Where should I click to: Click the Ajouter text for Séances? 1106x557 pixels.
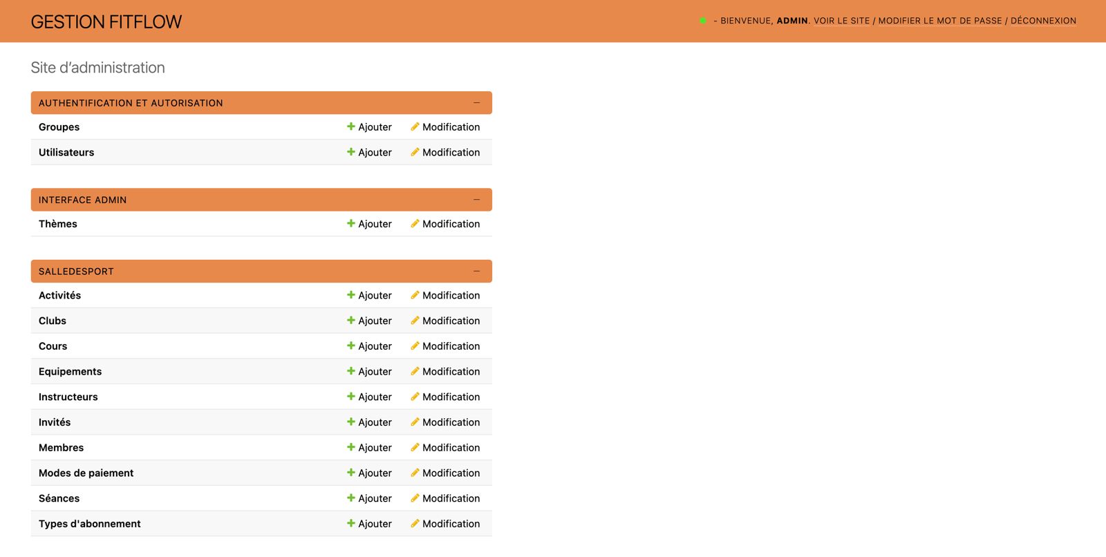(375, 498)
